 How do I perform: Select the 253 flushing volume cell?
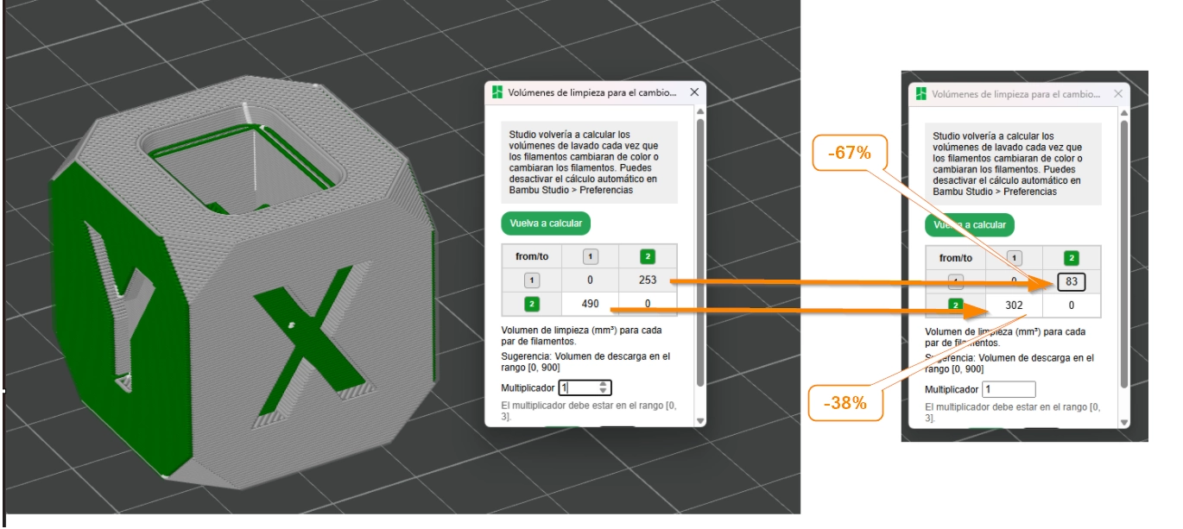point(648,280)
